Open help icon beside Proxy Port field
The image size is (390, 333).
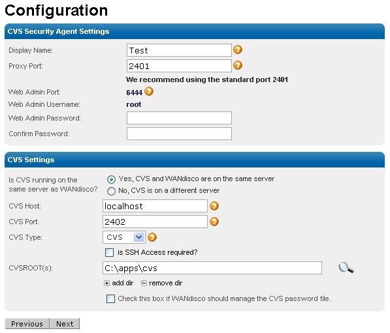point(238,65)
